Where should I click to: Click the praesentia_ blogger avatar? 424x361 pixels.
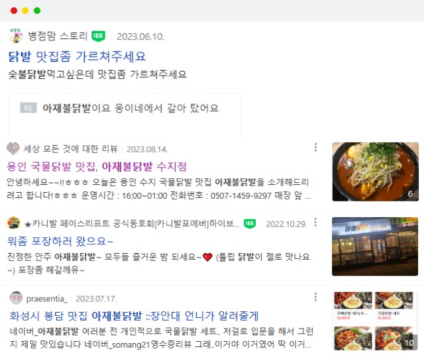(x=16, y=298)
